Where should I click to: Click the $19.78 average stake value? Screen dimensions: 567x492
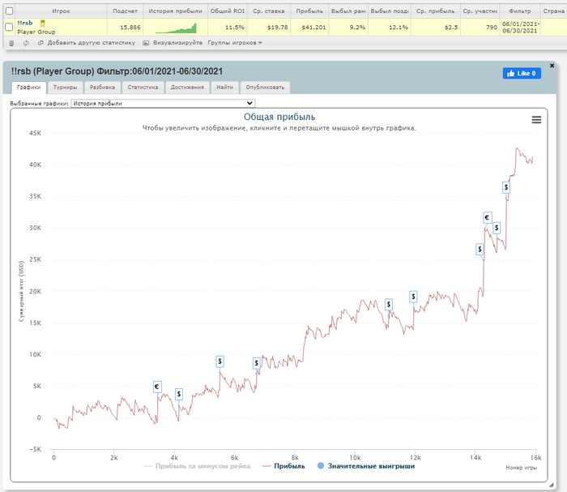(277, 28)
